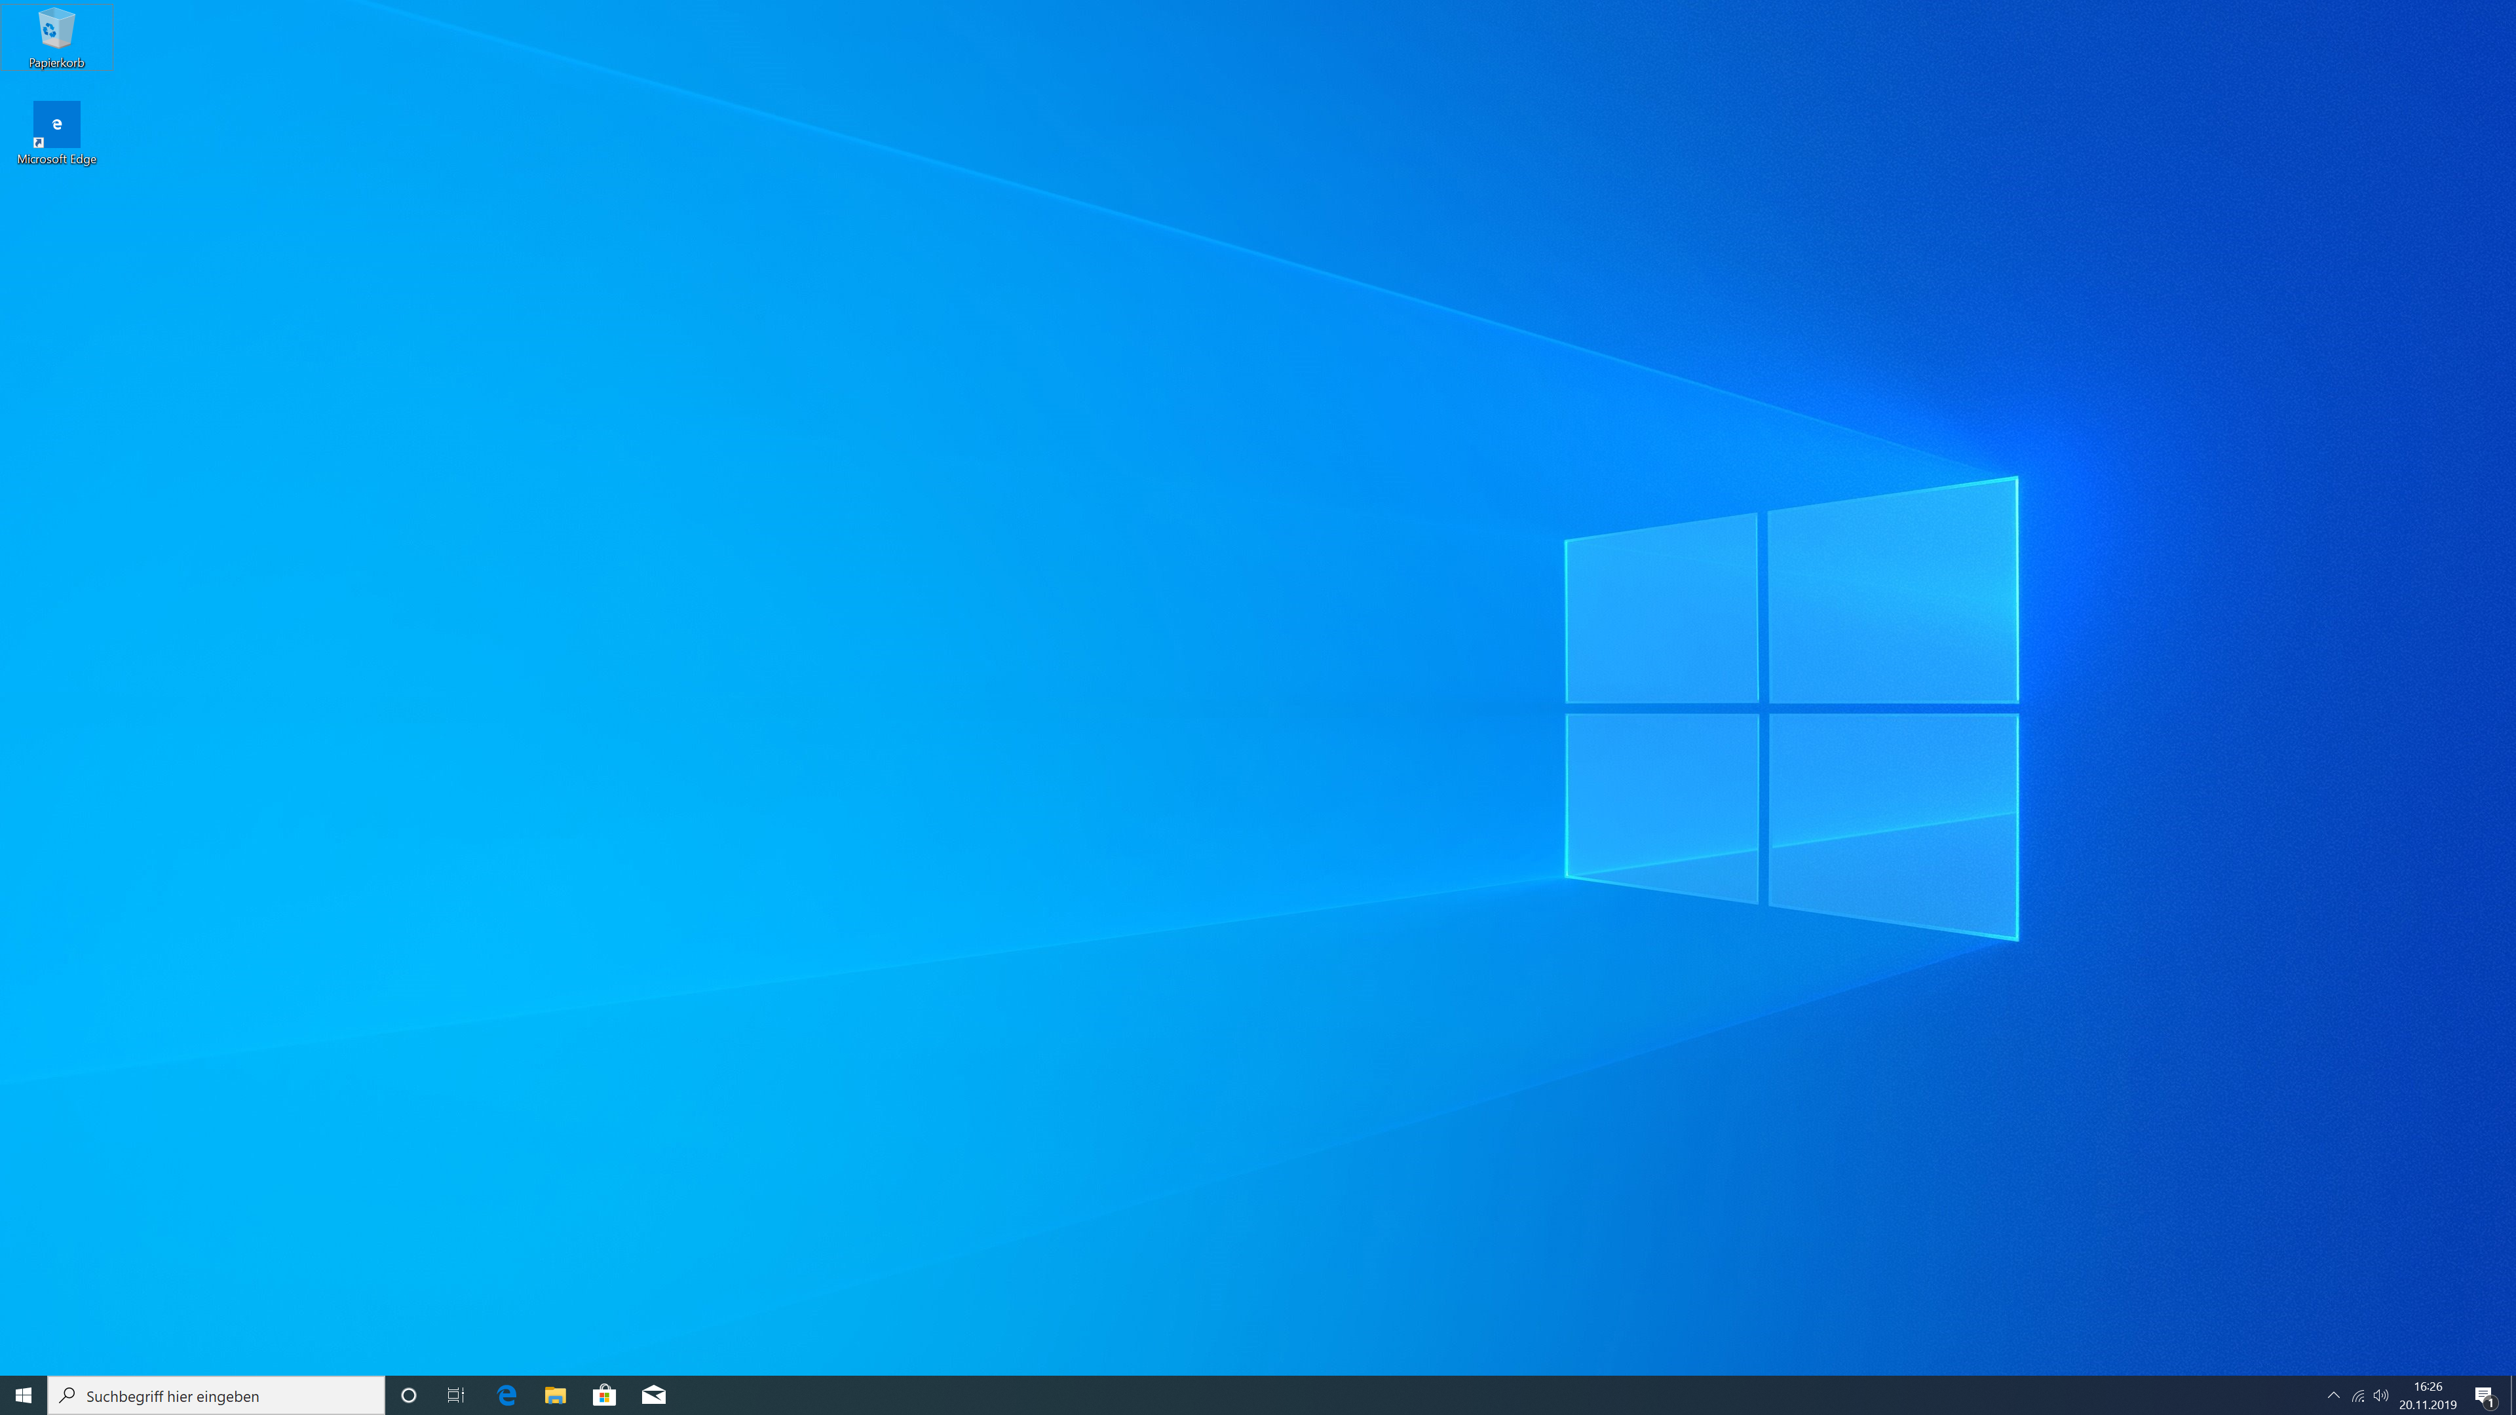
Task: Click the date 20.11.2019 in the tray
Action: (2428, 1405)
